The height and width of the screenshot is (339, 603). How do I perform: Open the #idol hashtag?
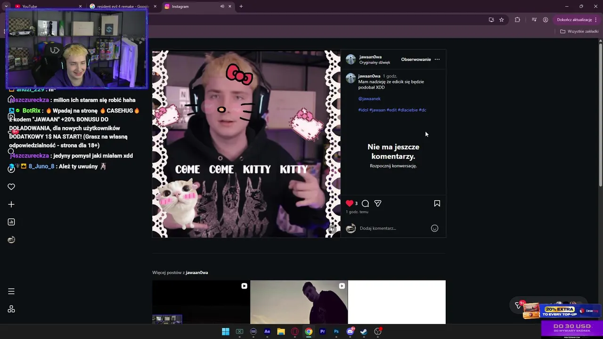click(363, 110)
